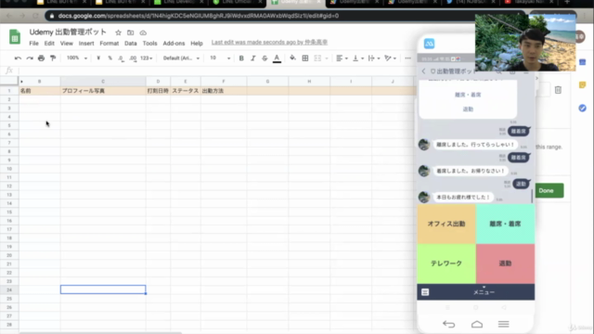Click the cloud document status icon
The width and height of the screenshot is (594, 334).
point(143,32)
